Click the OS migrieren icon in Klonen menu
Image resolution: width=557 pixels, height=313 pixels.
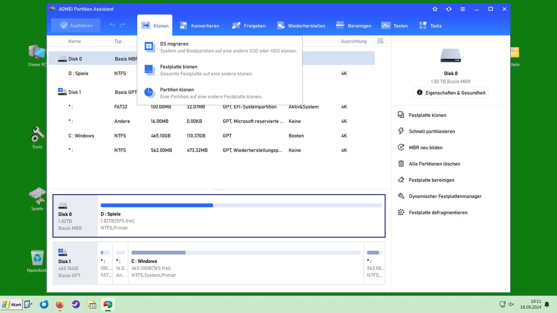150,47
